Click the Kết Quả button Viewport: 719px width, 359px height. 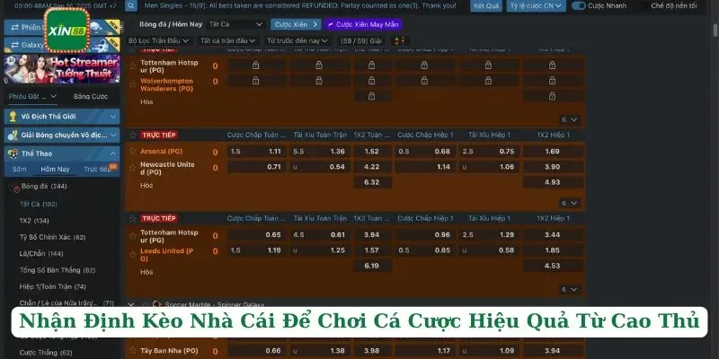pyautogui.click(x=486, y=6)
